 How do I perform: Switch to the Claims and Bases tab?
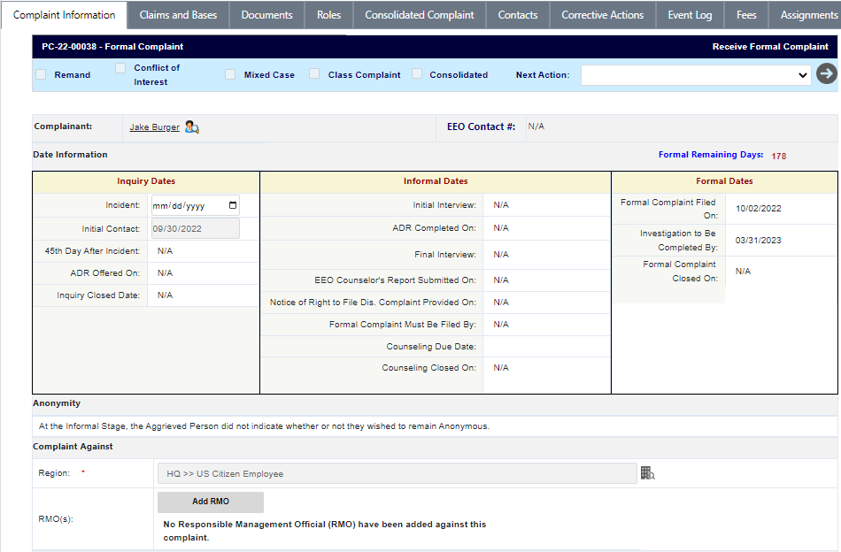pos(178,15)
